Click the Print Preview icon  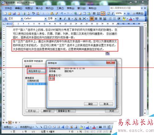28,13
